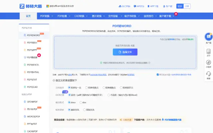
Task: Open the 电子书转换 nav menu
Action: pyautogui.click(x=130, y=16)
